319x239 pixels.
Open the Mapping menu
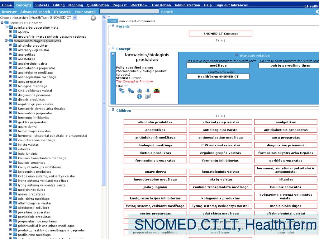point(75,5)
